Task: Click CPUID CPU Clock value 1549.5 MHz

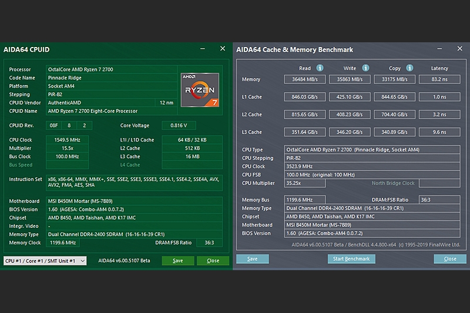Action: pyautogui.click(x=67, y=140)
